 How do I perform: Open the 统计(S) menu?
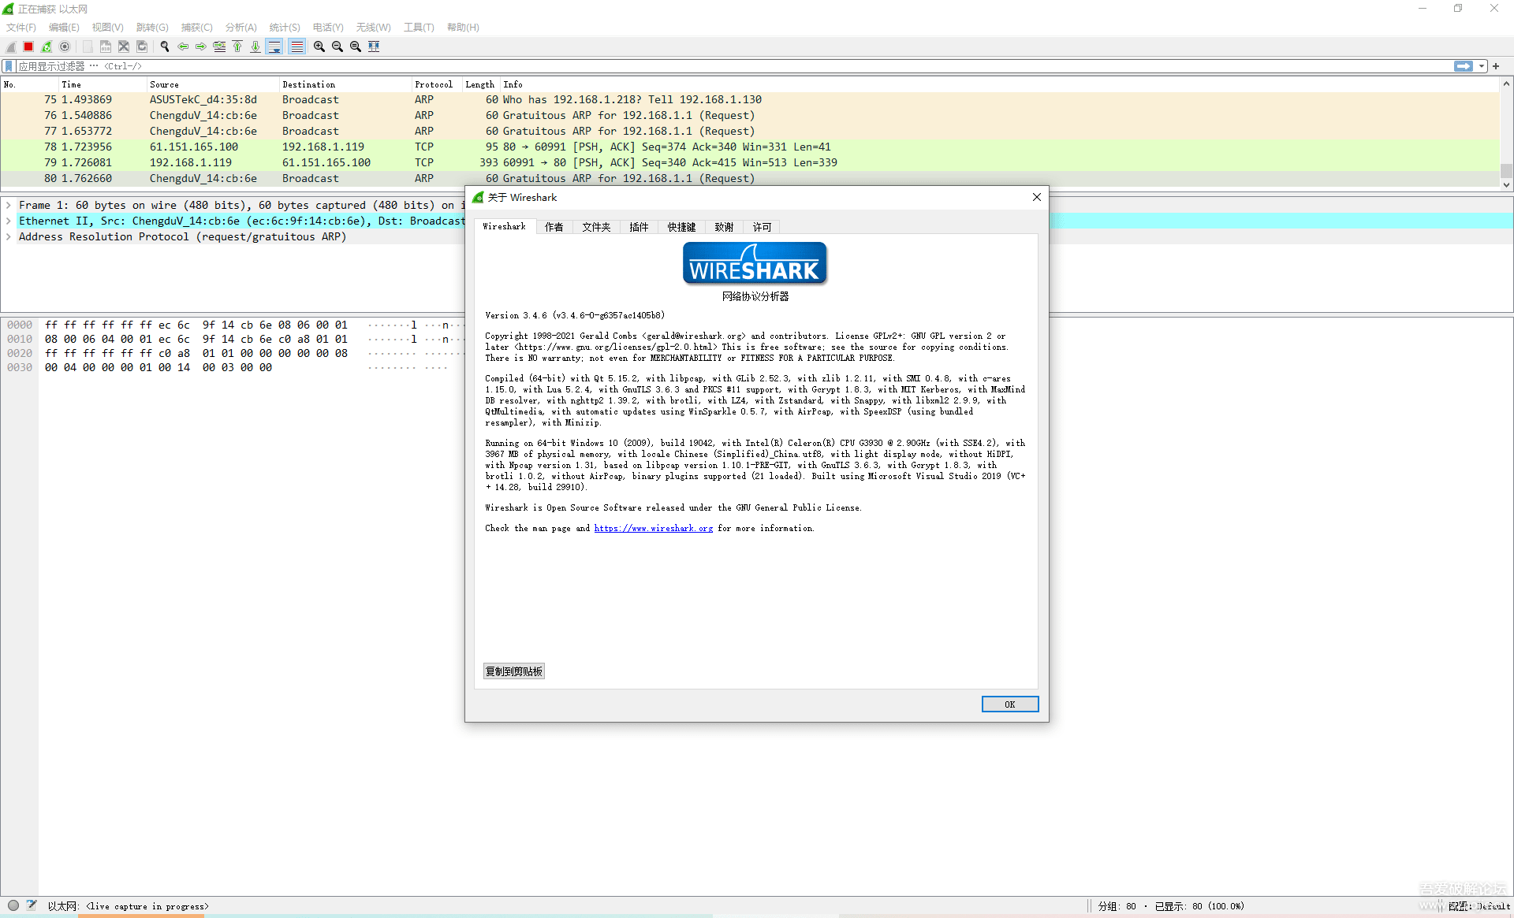coord(285,28)
